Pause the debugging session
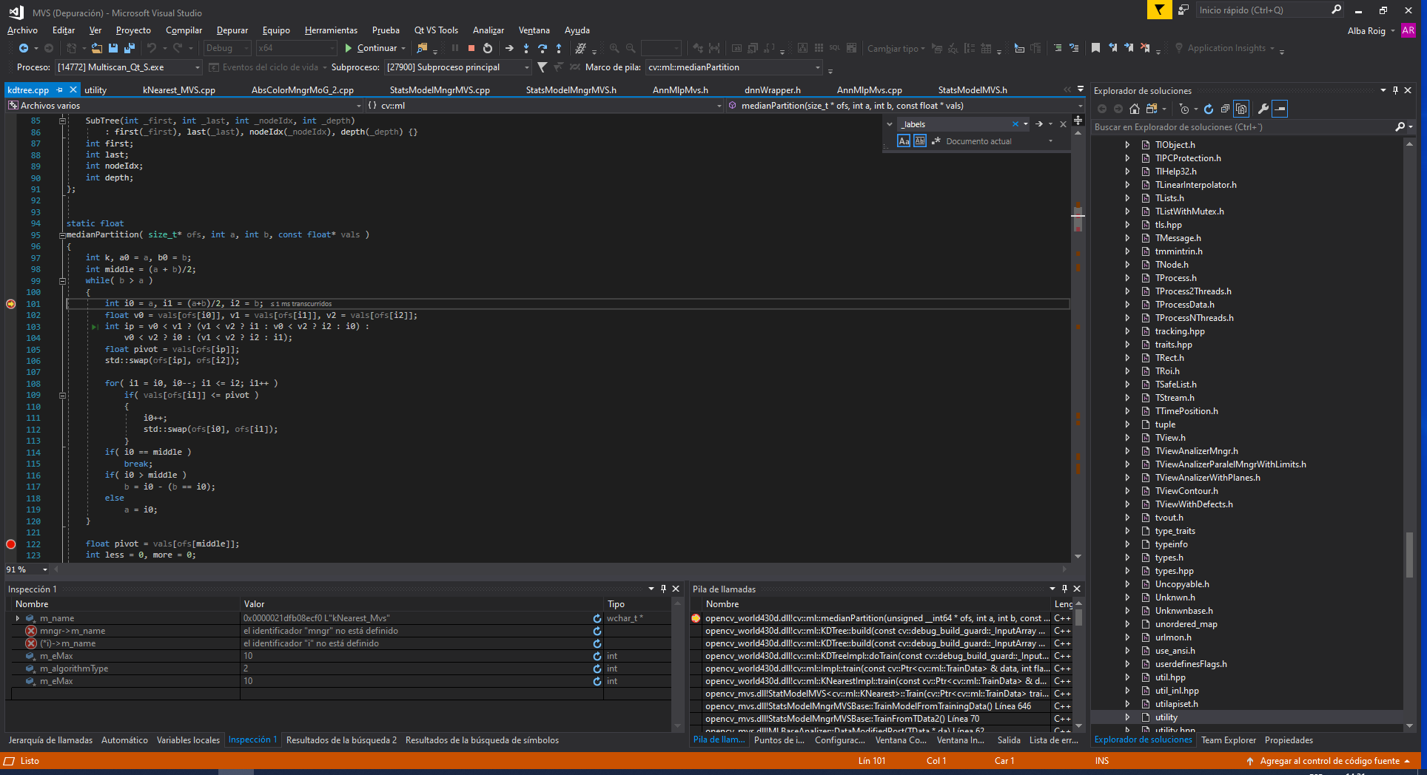 click(x=454, y=48)
